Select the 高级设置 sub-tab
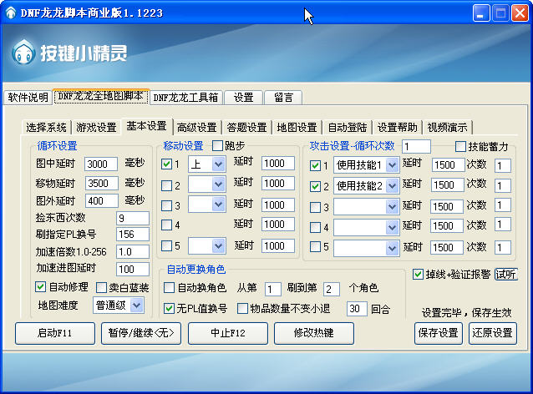 197,128
